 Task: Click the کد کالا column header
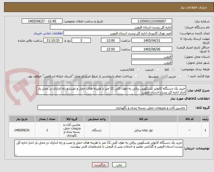pyautogui.click(x=190, y=119)
